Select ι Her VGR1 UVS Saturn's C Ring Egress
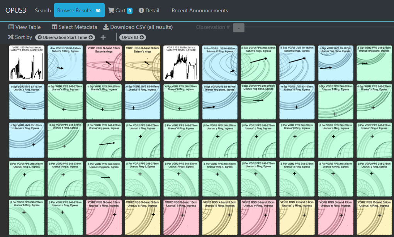This screenshot has width=394, height=237. pos(65,63)
